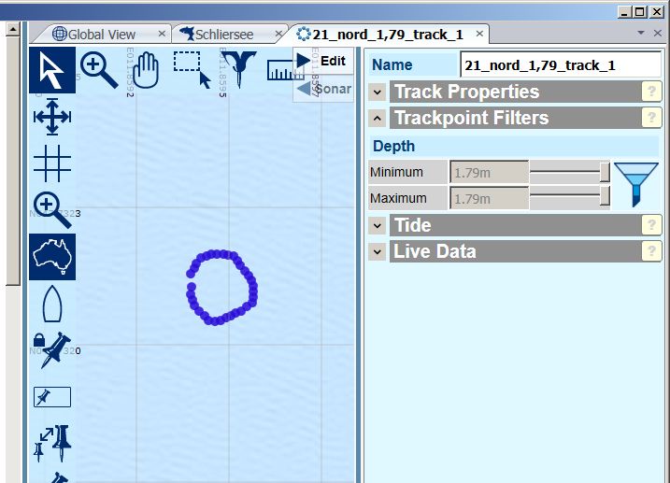Choose the rectangle selection tool
The height and width of the screenshot is (483, 670).
[192, 68]
